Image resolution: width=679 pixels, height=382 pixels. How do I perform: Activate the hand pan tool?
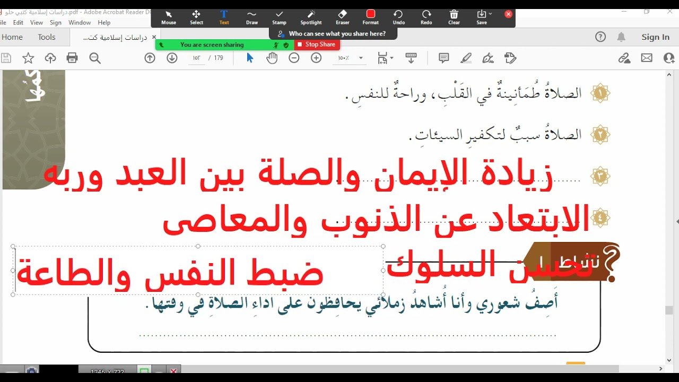tap(272, 58)
